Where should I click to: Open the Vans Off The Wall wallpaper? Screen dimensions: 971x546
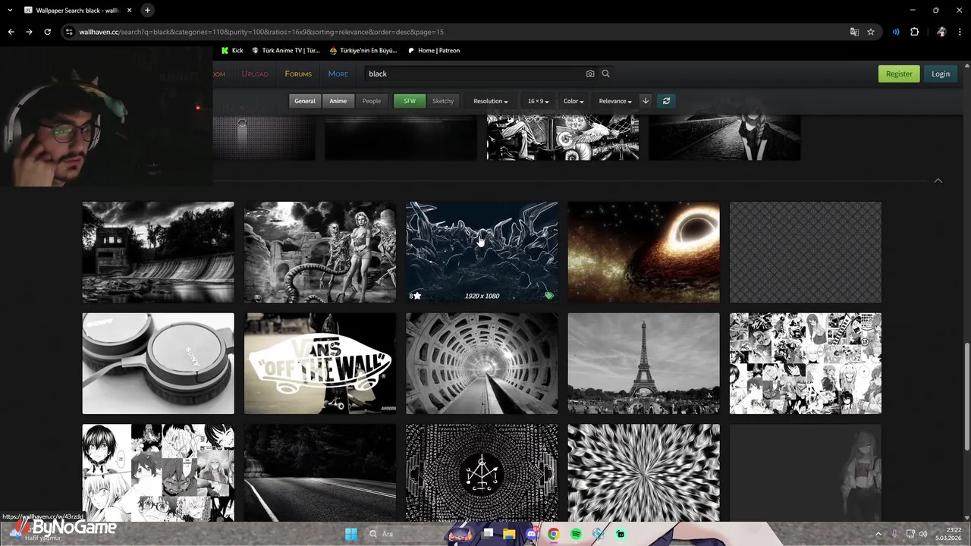point(320,363)
